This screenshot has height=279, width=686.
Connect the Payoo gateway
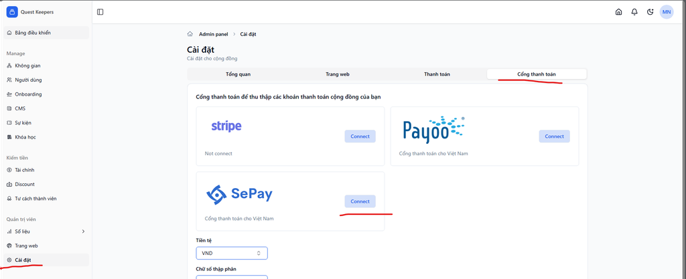pos(554,136)
